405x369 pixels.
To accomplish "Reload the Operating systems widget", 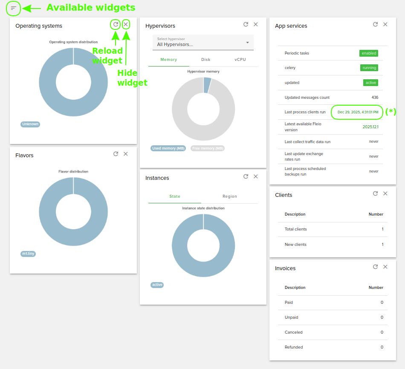I will point(116,24).
